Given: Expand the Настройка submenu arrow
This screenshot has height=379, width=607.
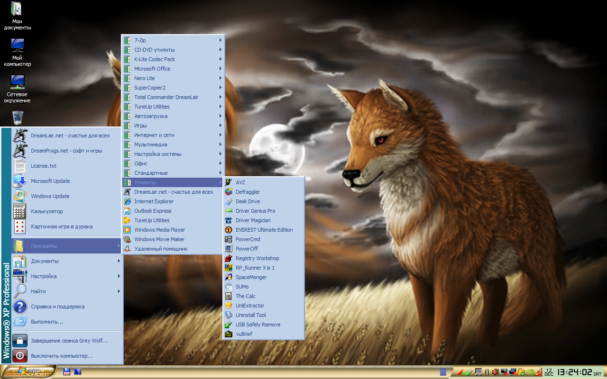Looking at the screenshot, I should pyautogui.click(x=119, y=276).
